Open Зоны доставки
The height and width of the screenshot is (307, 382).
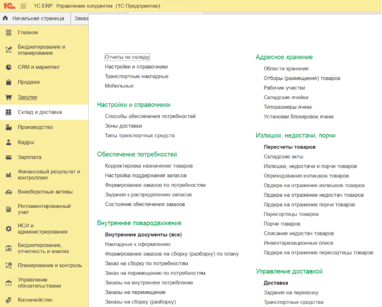coord(123,126)
